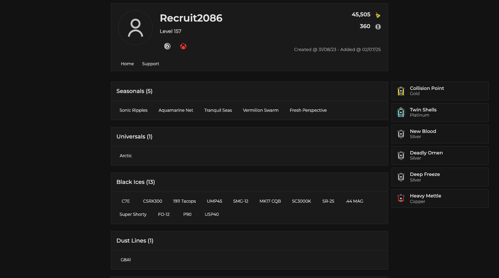This screenshot has width=499, height=278.
Task: Click the CSRX300 black ice entry
Action: point(152,201)
